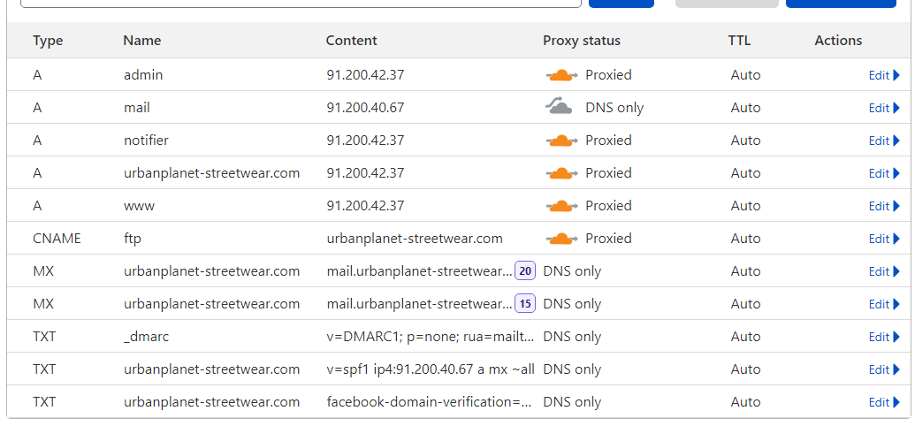Click the cloud icon for the urbanplanet-streetwear.com A record
Viewport: 915px width, 426px height.
(x=561, y=173)
